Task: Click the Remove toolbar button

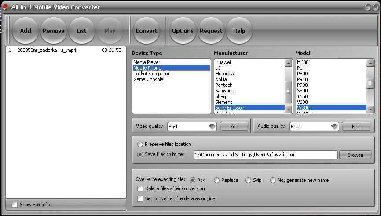Action: [54, 31]
